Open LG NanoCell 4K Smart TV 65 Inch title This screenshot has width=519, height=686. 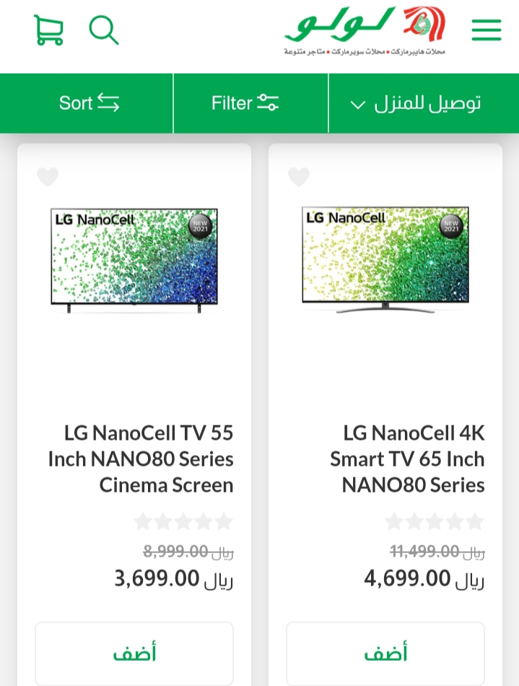point(407,459)
